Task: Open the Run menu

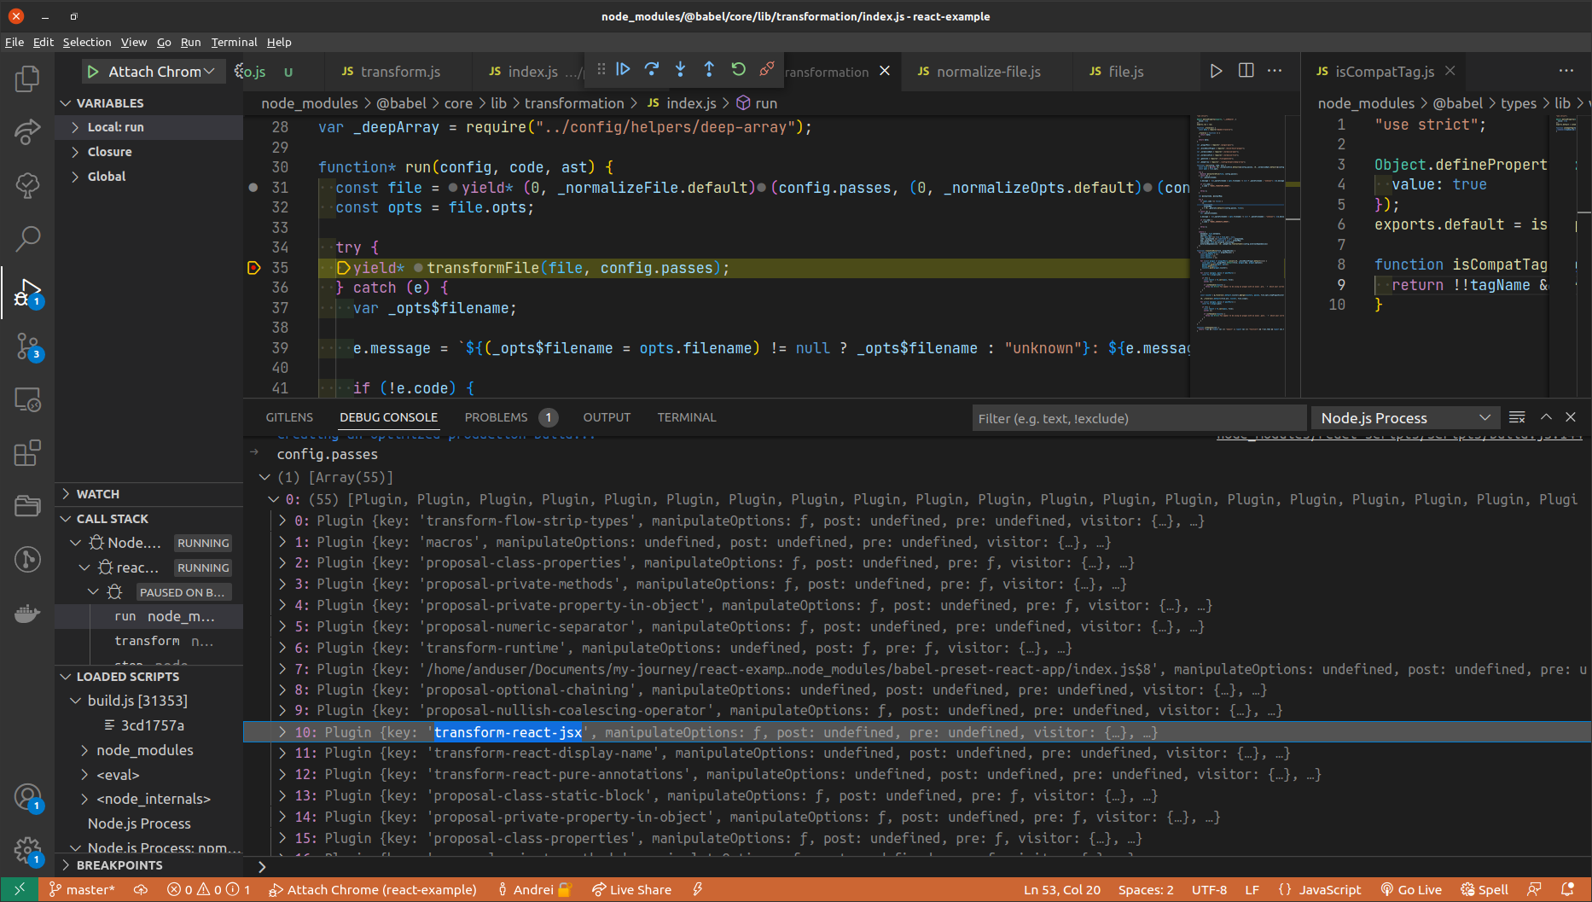Action: pyautogui.click(x=190, y=42)
